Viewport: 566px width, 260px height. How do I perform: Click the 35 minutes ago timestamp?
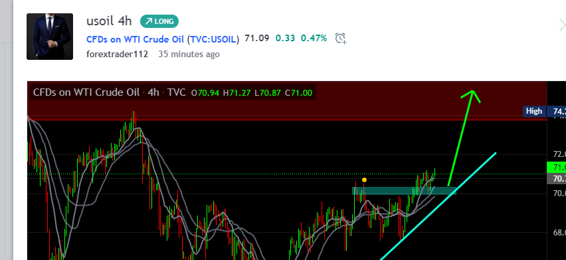(x=189, y=54)
